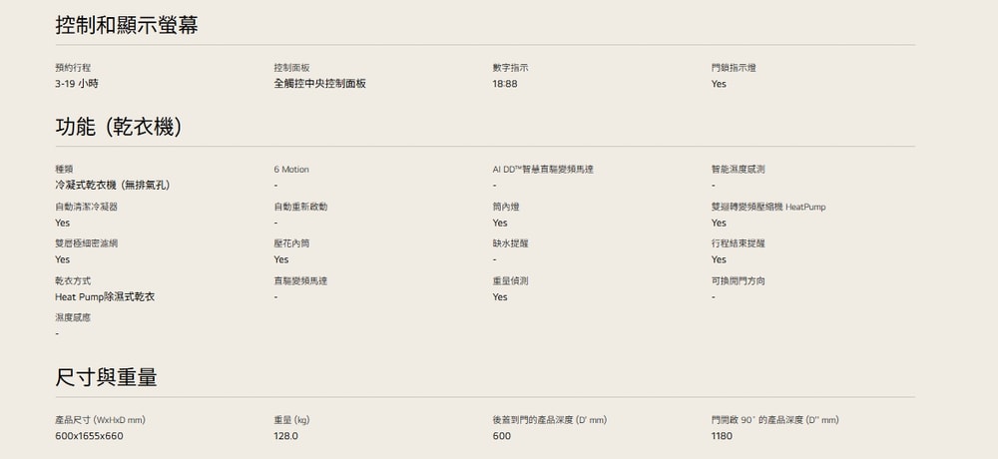Click the 1180 door-open depth value
Image resolution: width=998 pixels, height=459 pixels.
[722, 436]
